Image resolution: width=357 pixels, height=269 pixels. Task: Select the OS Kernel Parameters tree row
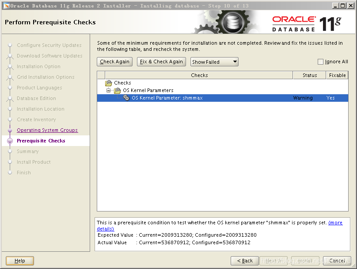point(222,91)
